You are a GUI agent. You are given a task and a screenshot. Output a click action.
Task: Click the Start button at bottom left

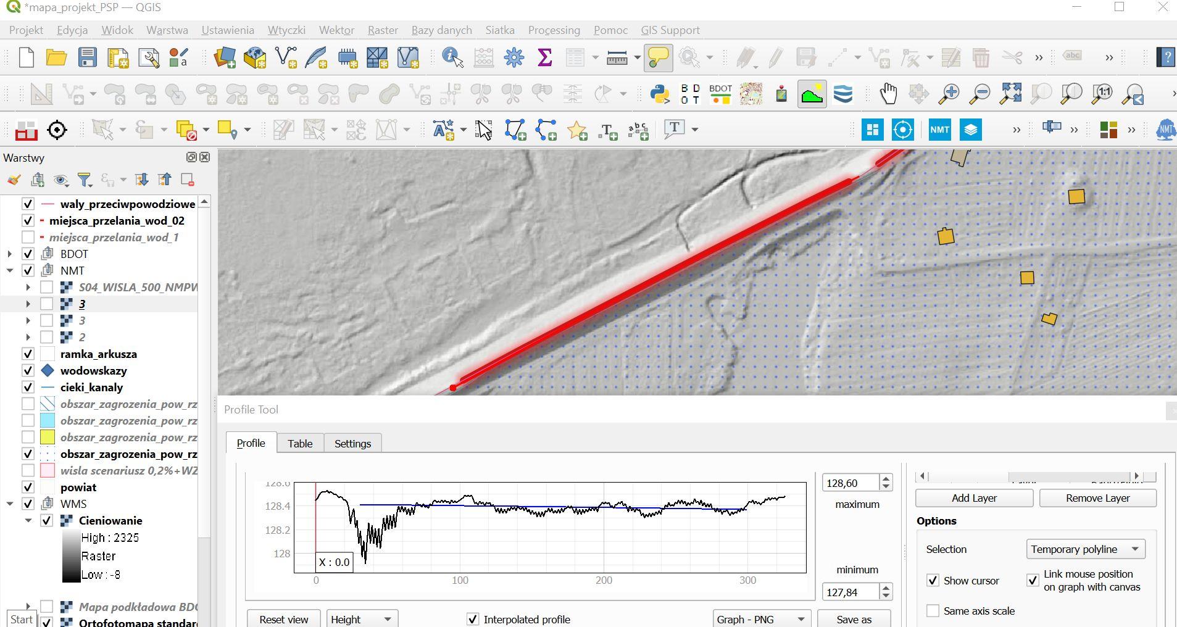click(x=21, y=619)
